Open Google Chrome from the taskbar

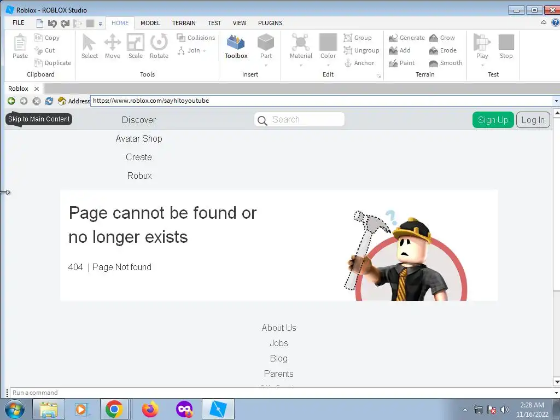click(114, 409)
